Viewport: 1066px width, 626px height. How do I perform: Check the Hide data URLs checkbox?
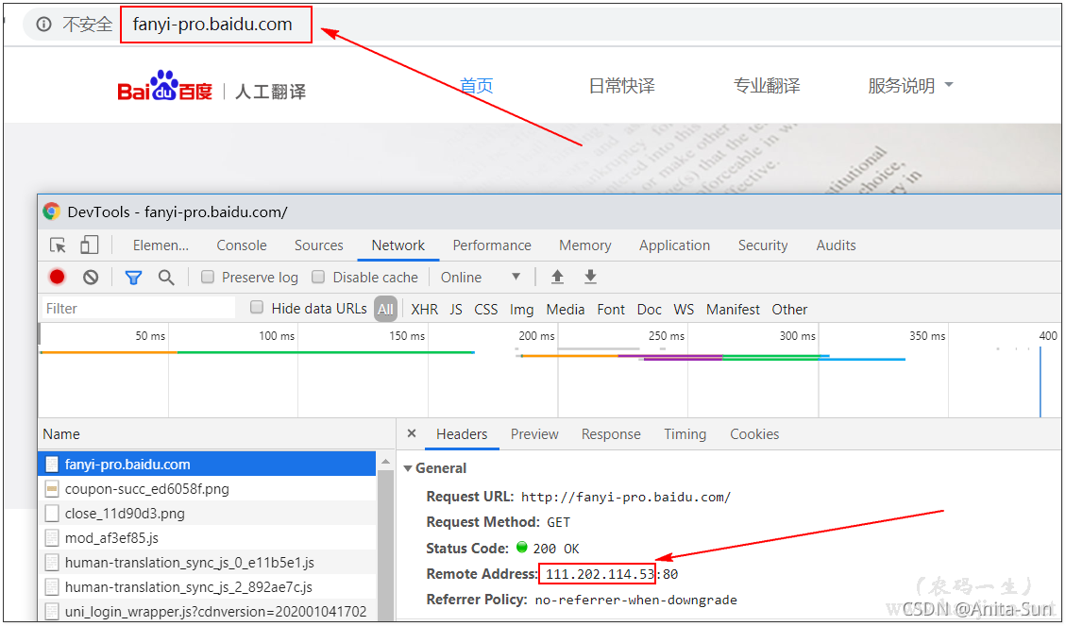[256, 307]
